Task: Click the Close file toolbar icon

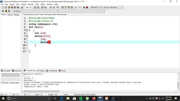Action: [15, 8]
